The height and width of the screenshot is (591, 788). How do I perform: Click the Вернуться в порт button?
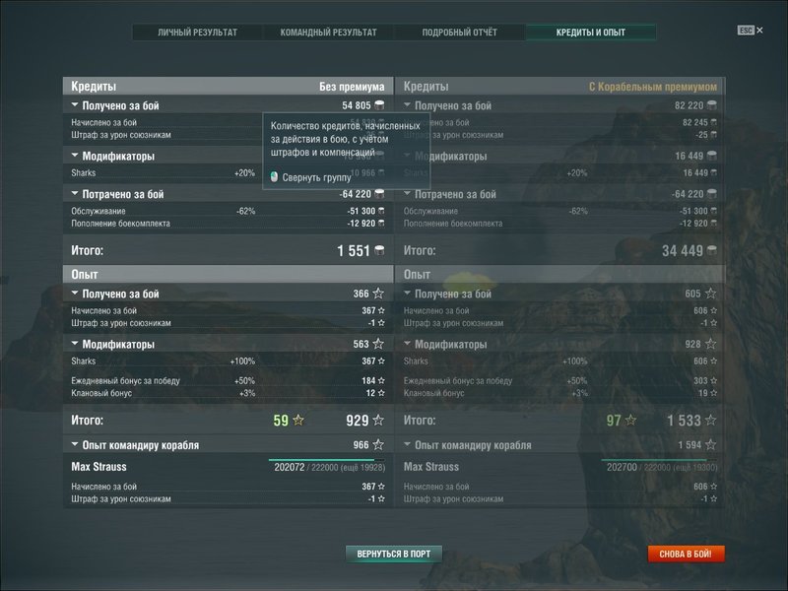point(394,554)
